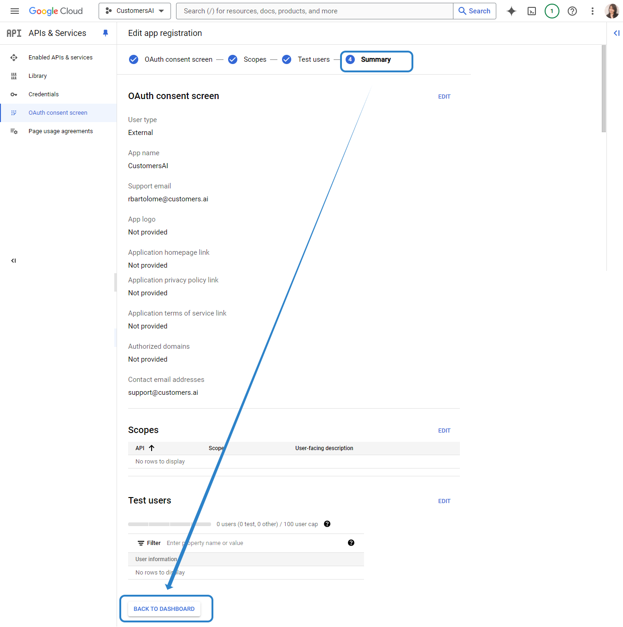The image size is (623, 627).
Task: Click the Credentials key icon
Action: [x=14, y=94]
